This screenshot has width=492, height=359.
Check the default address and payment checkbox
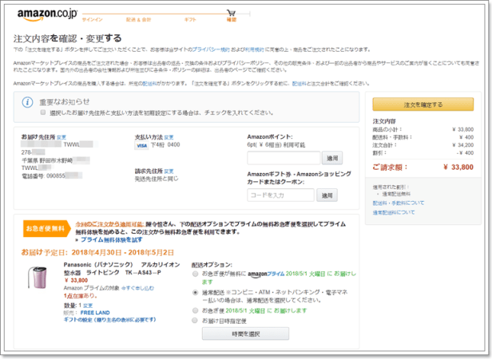pos(44,113)
